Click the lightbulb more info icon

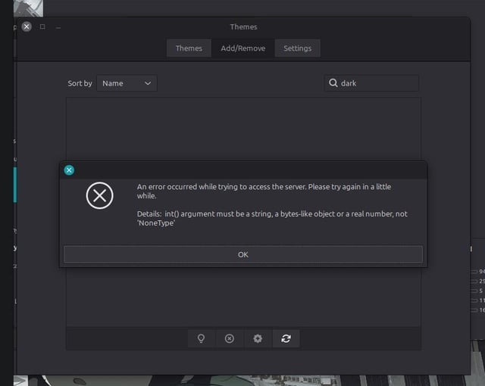point(201,338)
